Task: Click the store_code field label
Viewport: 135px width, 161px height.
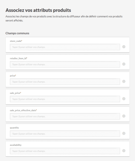Action: tap(16, 41)
